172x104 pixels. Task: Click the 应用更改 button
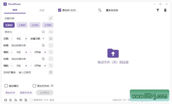point(45,93)
